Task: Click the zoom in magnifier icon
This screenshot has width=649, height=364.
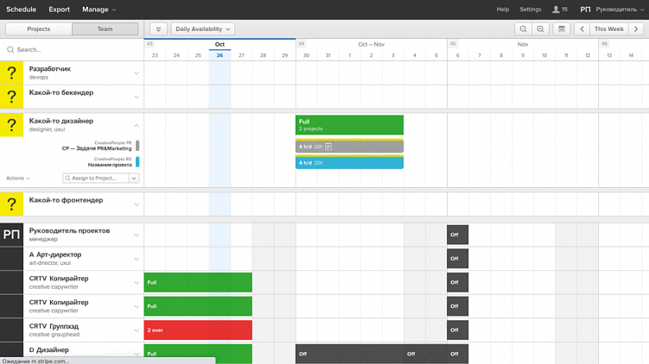Action: [x=541, y=29]
